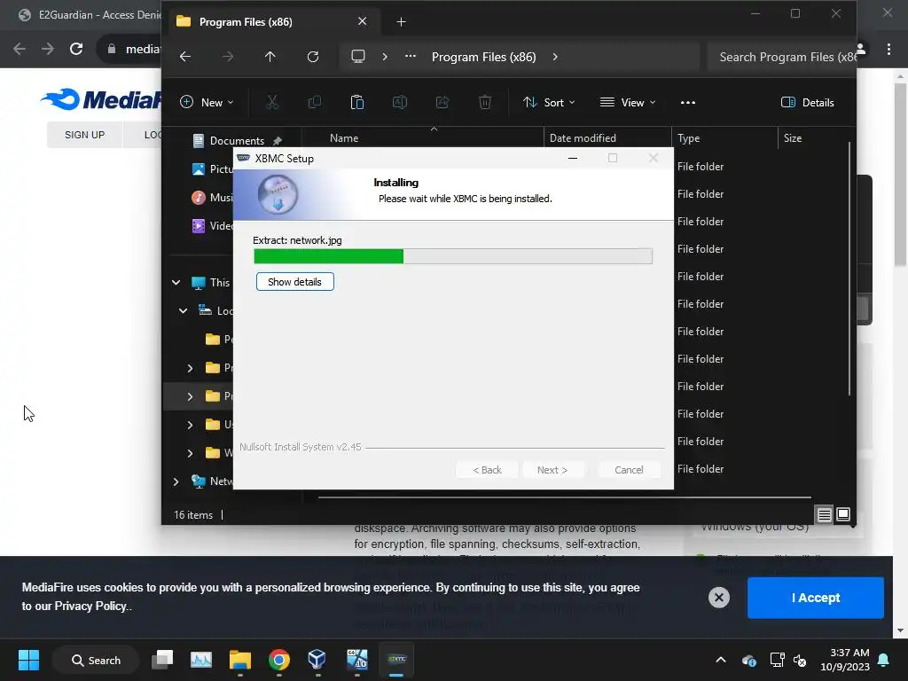908x681 pixels.
Task: Open the Music sidebar item
Action: coord(212,198)
